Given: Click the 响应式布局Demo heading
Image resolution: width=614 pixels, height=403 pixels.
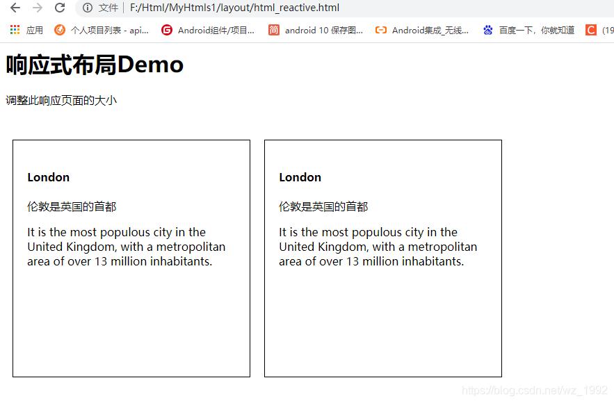Looking at the screenshot, I should (x=95, y=65).
